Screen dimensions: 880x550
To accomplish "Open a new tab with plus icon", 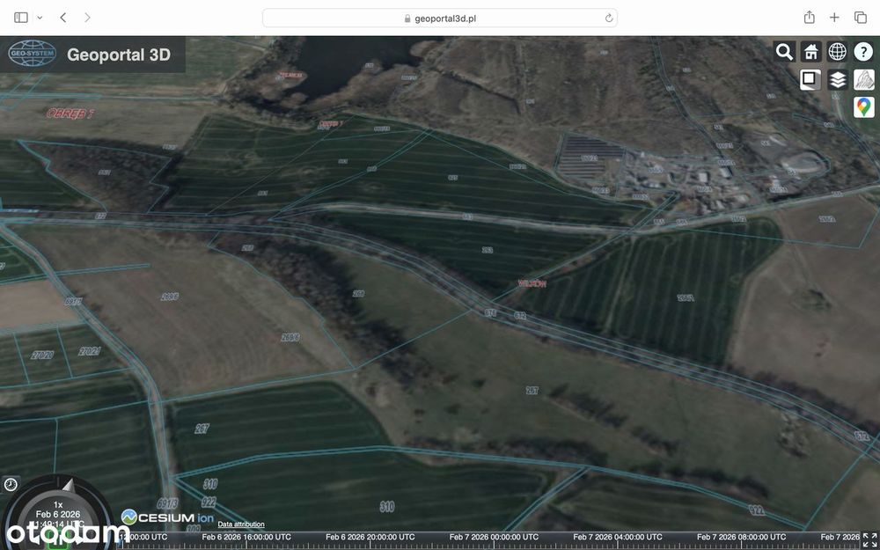I will pos(834,18).
